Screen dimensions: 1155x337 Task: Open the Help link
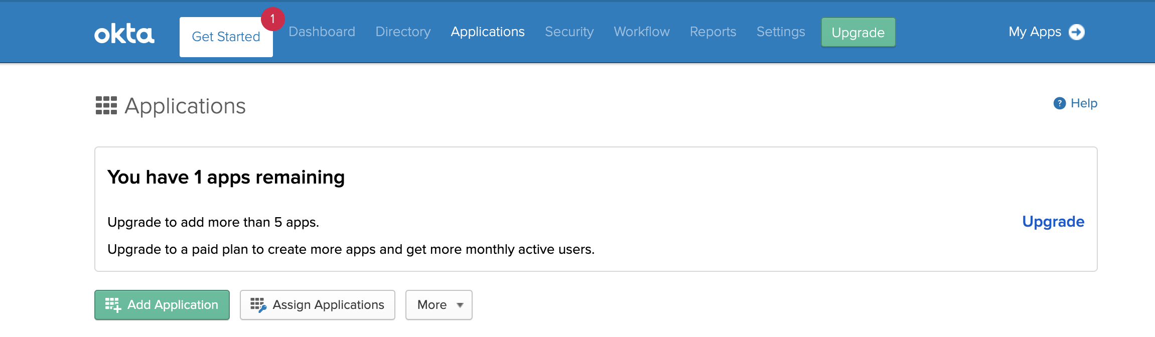[x=1084, y=103]
